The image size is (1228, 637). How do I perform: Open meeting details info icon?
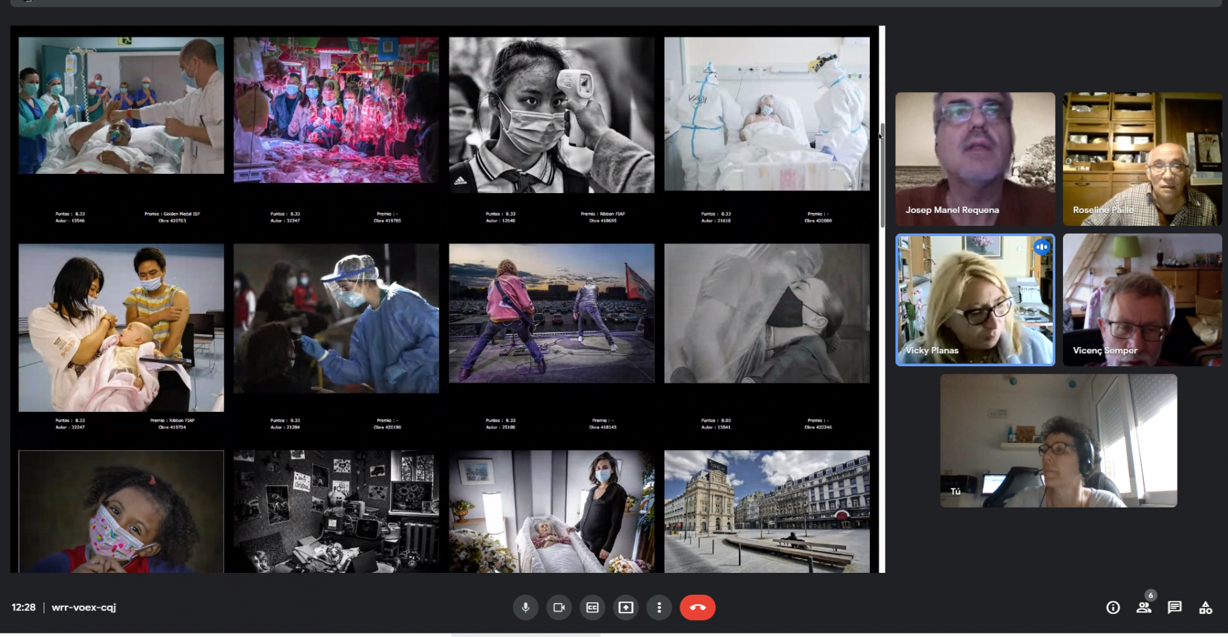(x=1113, y=607)
